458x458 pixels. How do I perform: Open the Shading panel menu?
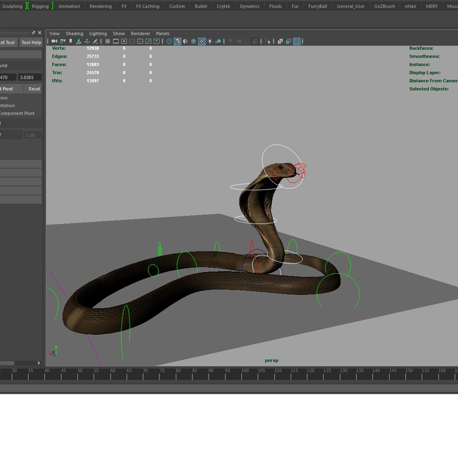pos(75,34)
